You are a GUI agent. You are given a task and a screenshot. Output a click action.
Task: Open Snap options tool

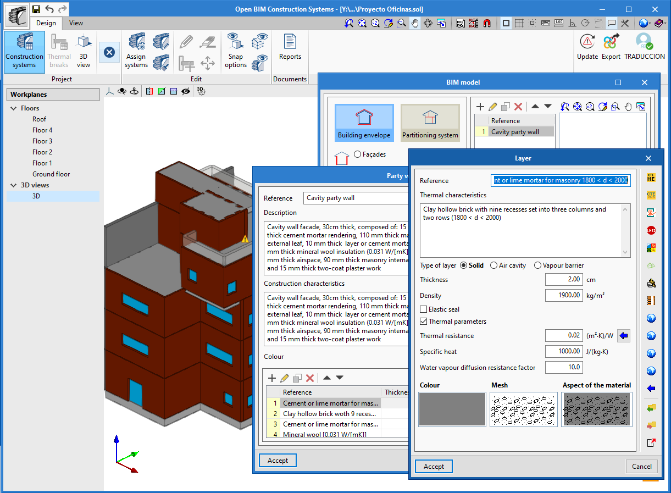point(236,51)
